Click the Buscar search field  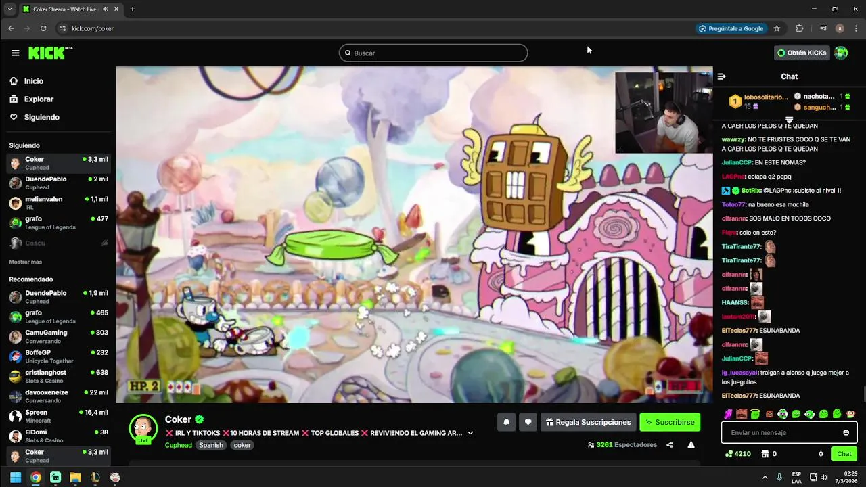(433, 53)
